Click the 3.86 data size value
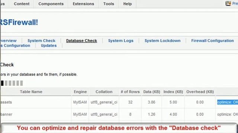Image resolution: width=238 pixels, height=133 pixels. tap(151, 102)
